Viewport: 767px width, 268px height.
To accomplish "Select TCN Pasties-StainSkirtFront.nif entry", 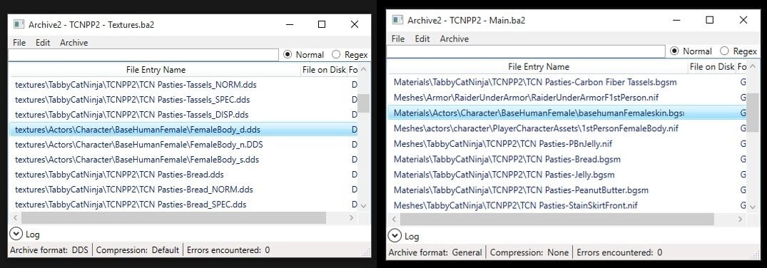I will pos(567,205).
